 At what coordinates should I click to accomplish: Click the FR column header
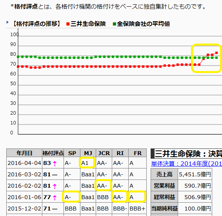(x=138, y=153)
